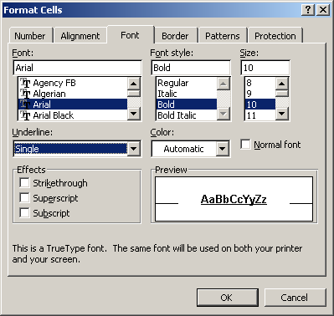
Task: Confirm with the OK button
Action: (x=227, y=298)
